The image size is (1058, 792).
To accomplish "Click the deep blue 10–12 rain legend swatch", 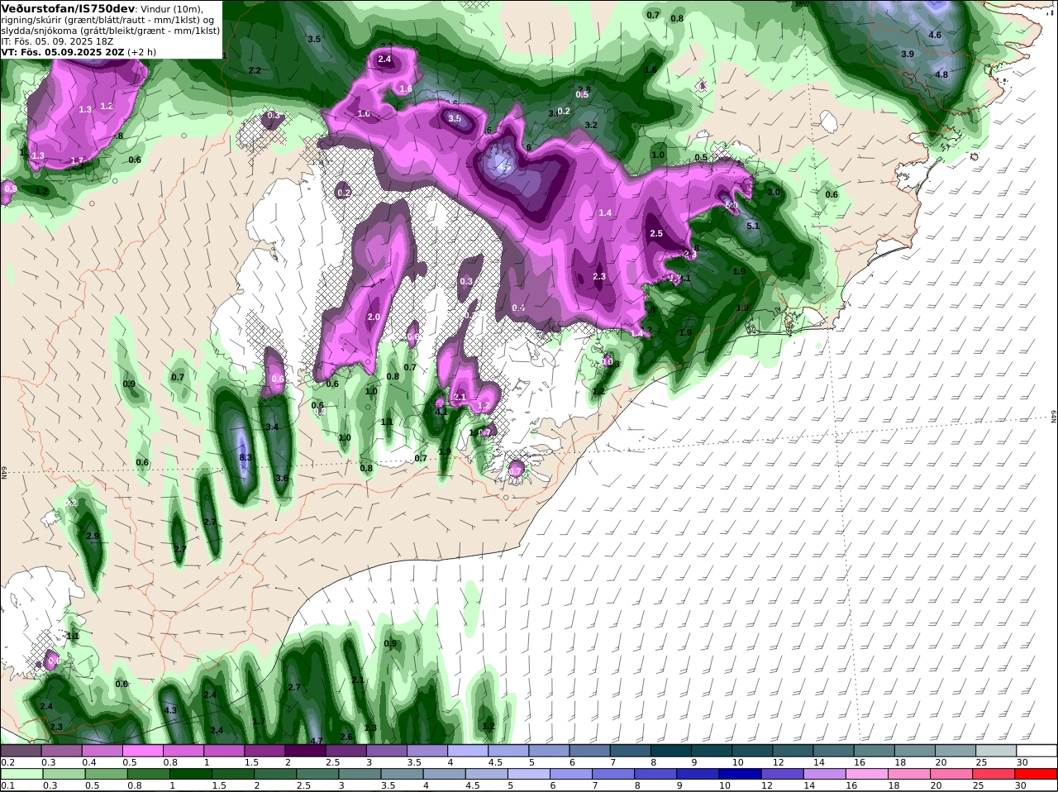I will click(x=741, y=774).
